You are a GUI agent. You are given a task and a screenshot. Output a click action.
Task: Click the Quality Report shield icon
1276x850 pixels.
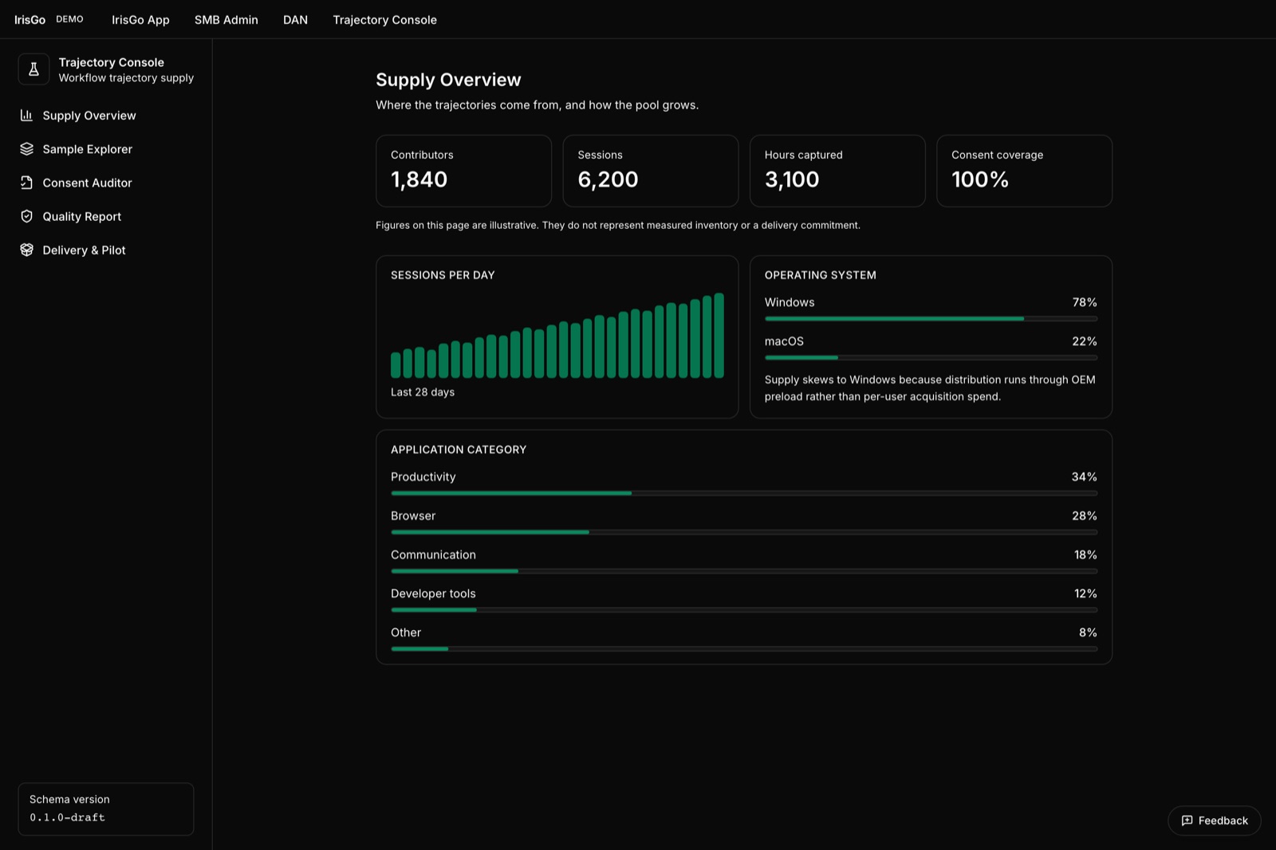26,216
